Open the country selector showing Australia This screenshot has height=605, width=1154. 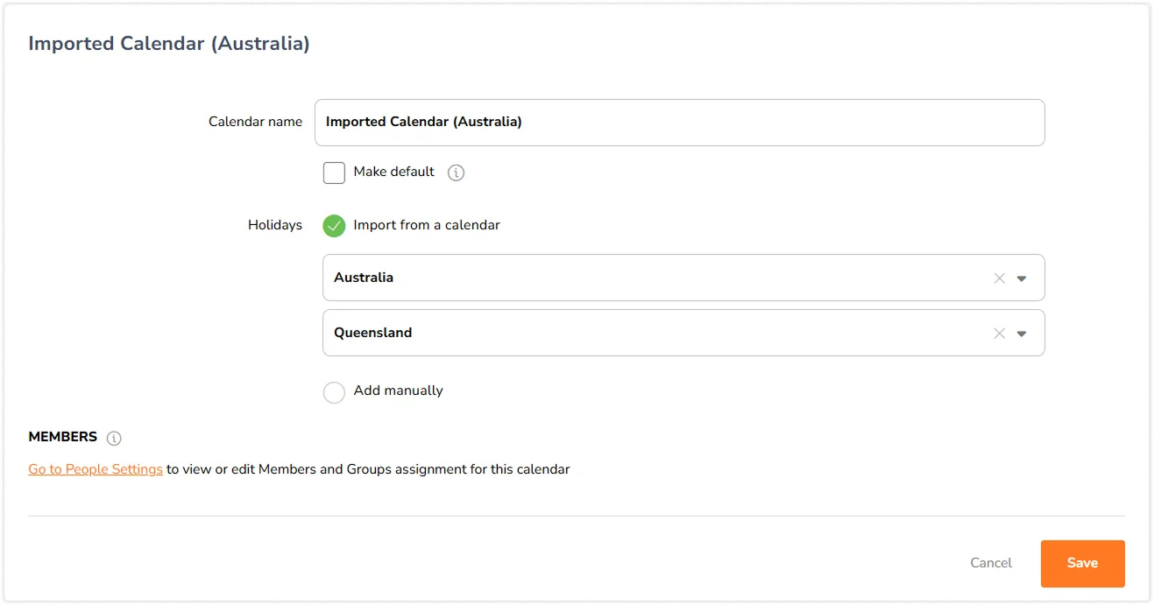pos(648,278)
